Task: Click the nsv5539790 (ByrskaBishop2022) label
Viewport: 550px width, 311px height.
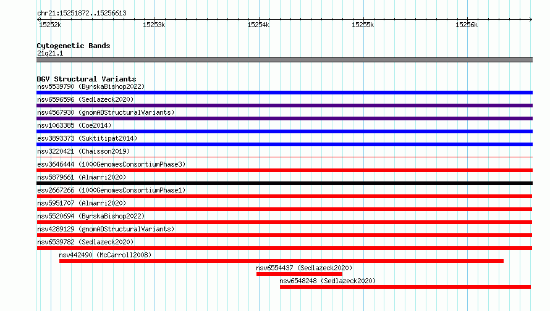Action: 91,86
